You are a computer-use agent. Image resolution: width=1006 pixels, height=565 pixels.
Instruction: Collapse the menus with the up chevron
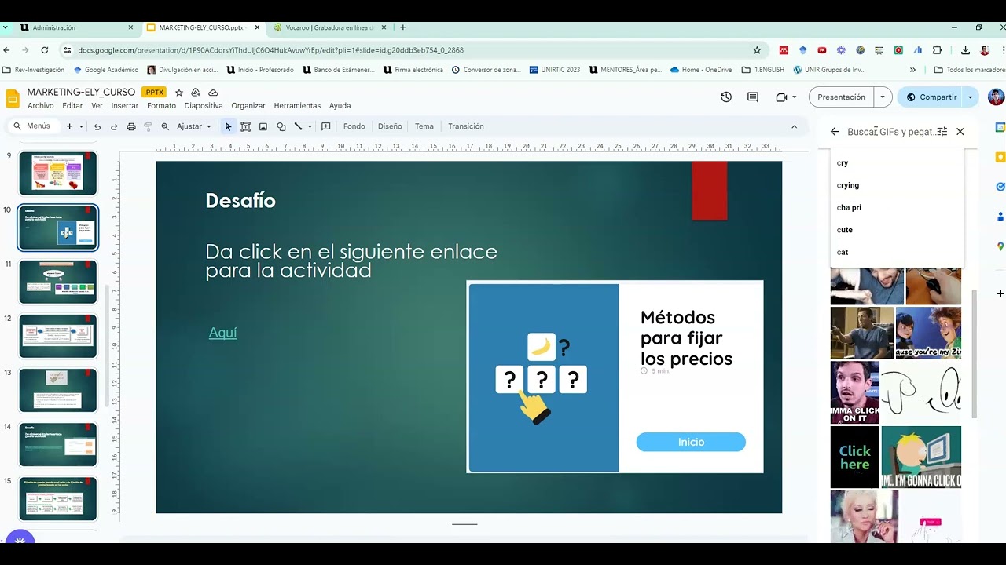tap(794, 126)
